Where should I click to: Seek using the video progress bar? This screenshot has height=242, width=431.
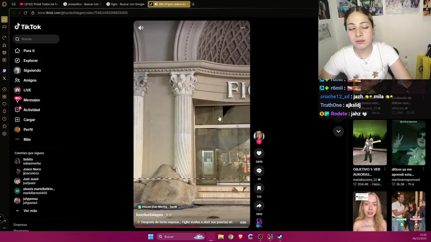(x=192, y=227)
